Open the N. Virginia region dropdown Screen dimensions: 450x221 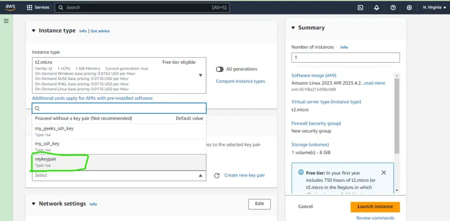[434, 8]
